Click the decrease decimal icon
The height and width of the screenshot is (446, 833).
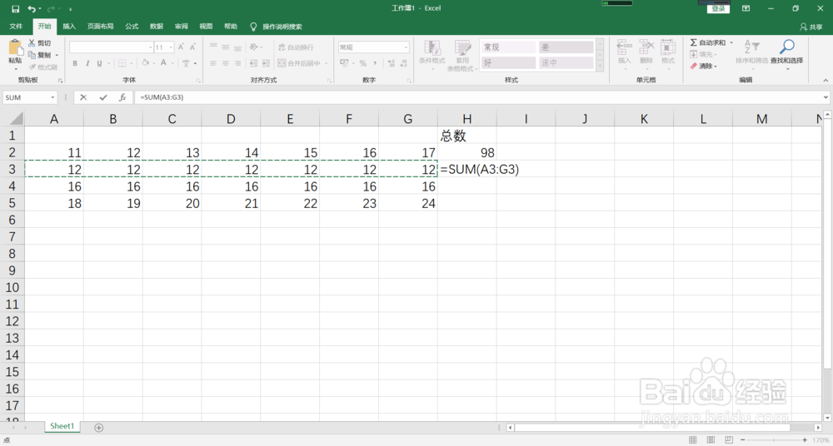point(404,63)
